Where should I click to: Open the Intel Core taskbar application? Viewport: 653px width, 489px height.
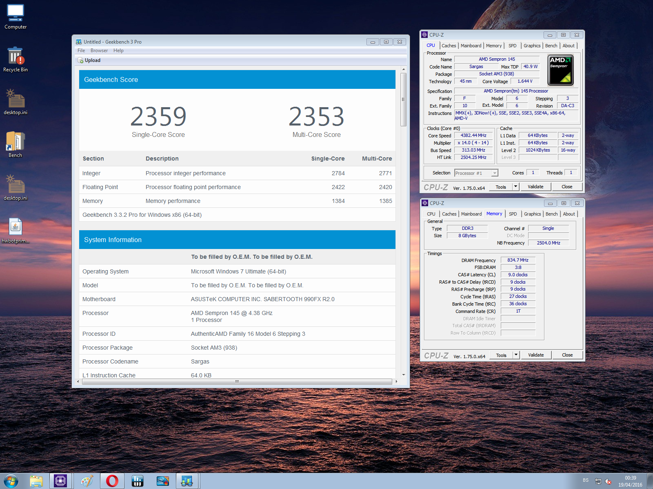click(x=163, y=481)
